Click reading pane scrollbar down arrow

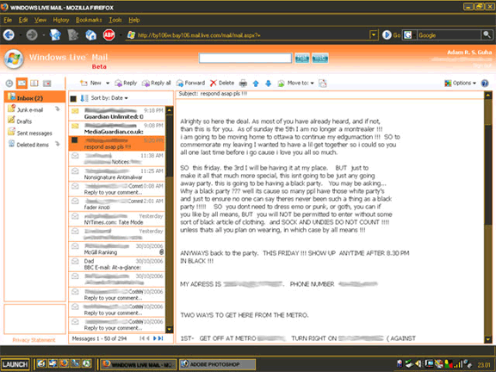pyautogui.click(x=488, y=339)
